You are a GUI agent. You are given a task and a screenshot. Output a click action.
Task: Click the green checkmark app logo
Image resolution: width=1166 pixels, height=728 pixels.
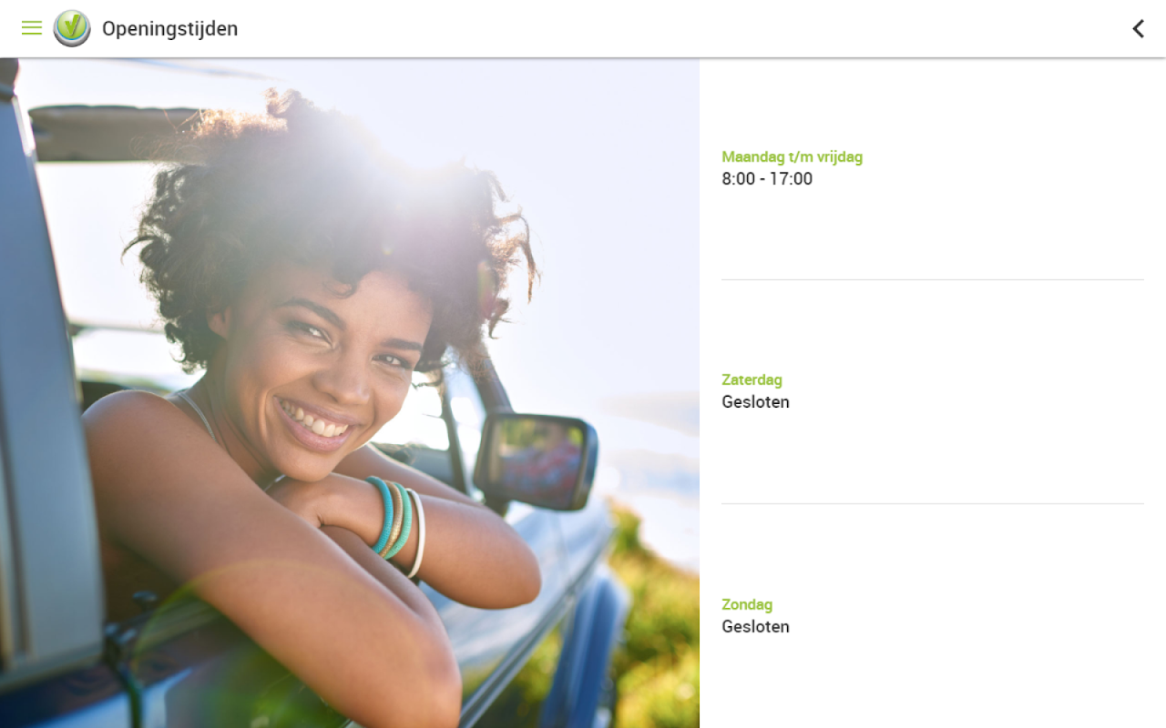coord(72,28)
